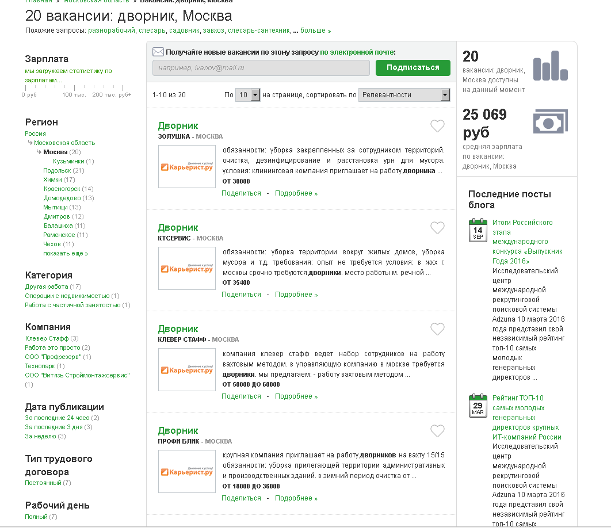
Task: Click the envelope icon by email subscription
Action: 158,52
